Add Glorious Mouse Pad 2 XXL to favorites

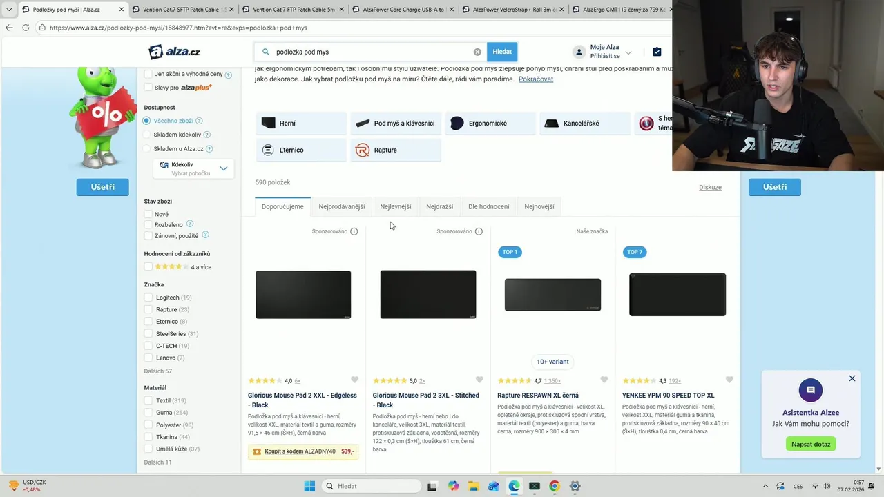(354, 380)
